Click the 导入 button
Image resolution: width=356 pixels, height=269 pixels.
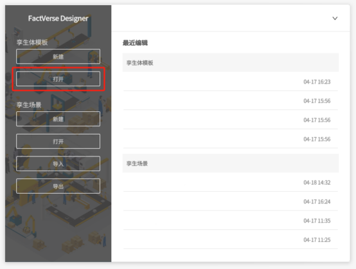point(58,163)
